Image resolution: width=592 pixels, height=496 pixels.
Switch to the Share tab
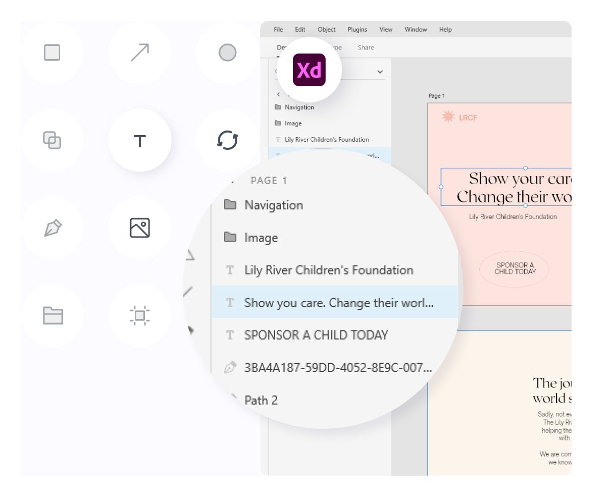366,47
